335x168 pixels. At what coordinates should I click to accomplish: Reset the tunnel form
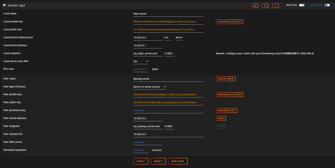[158, 161]
